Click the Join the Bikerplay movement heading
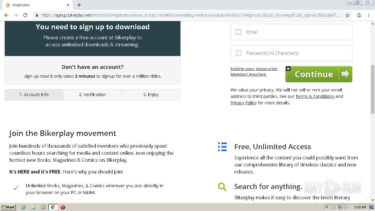This screenshot has width=375, height=211. pos(63,133)
